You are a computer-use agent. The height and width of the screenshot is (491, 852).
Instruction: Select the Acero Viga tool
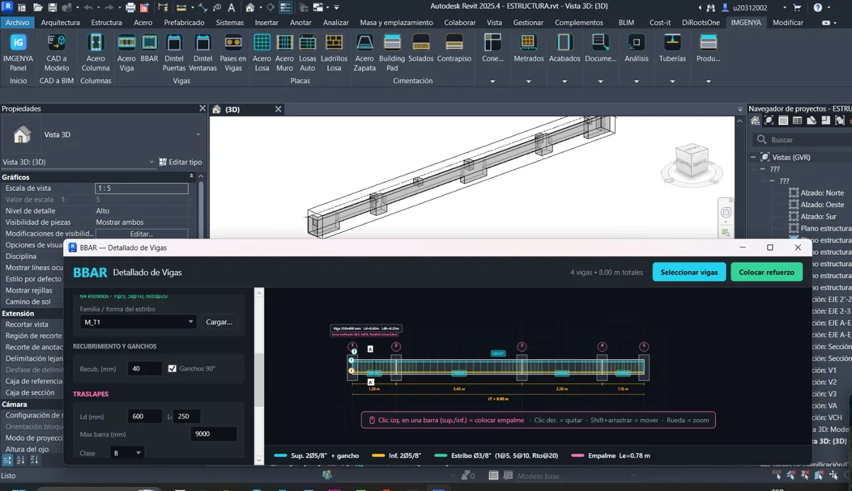coord(126,53)
